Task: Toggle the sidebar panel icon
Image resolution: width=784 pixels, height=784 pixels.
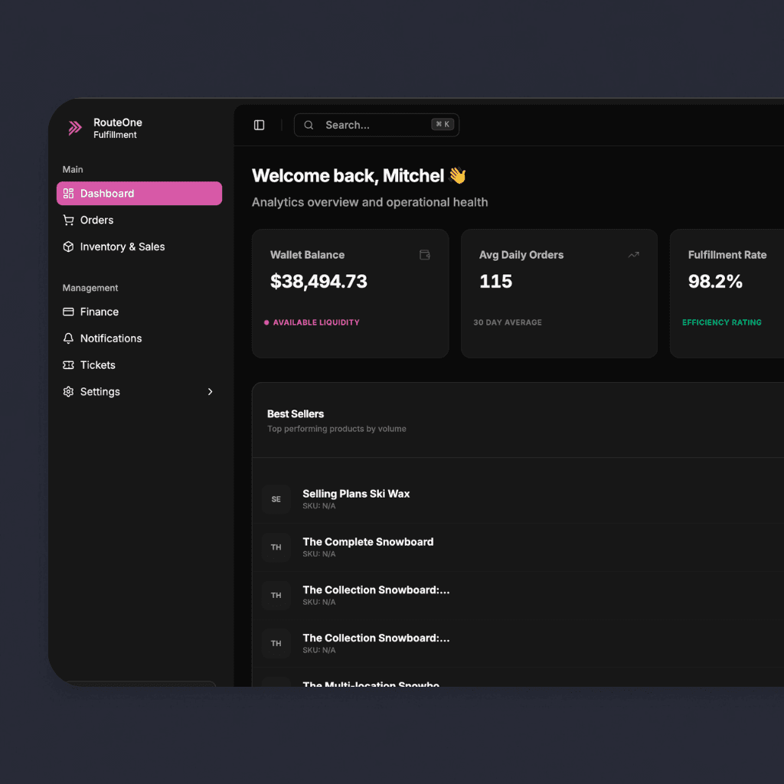Action: (x=259, y=125)
